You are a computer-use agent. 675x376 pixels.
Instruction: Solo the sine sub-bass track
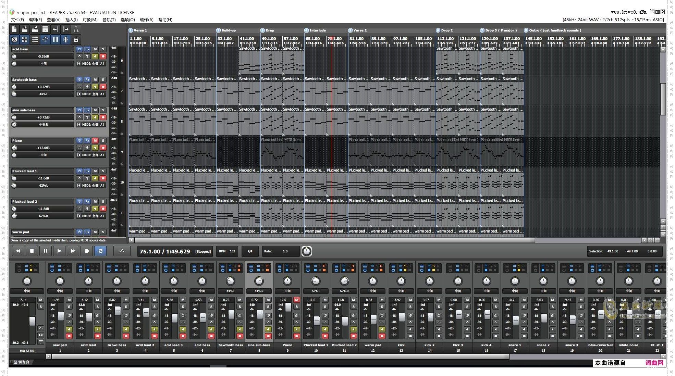(103, 110)
